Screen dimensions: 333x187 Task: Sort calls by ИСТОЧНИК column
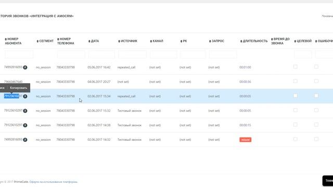point(128,41)
